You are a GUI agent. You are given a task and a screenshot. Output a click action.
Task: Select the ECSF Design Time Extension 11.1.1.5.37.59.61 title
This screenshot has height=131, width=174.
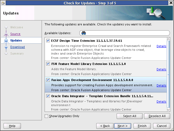[x=86, y=41]
